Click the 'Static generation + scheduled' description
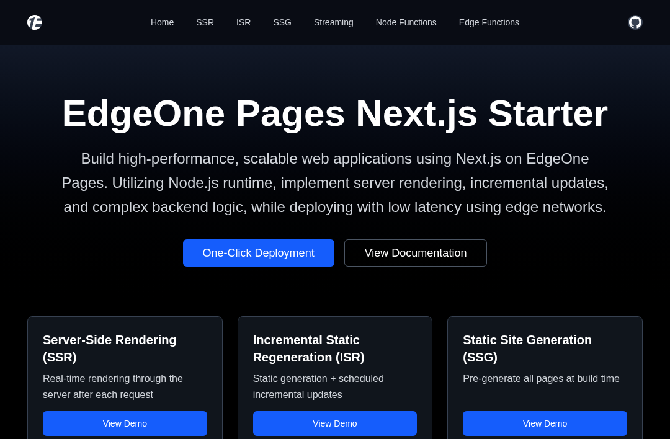The height and width of the screenshot is (439, 670). 318,386
